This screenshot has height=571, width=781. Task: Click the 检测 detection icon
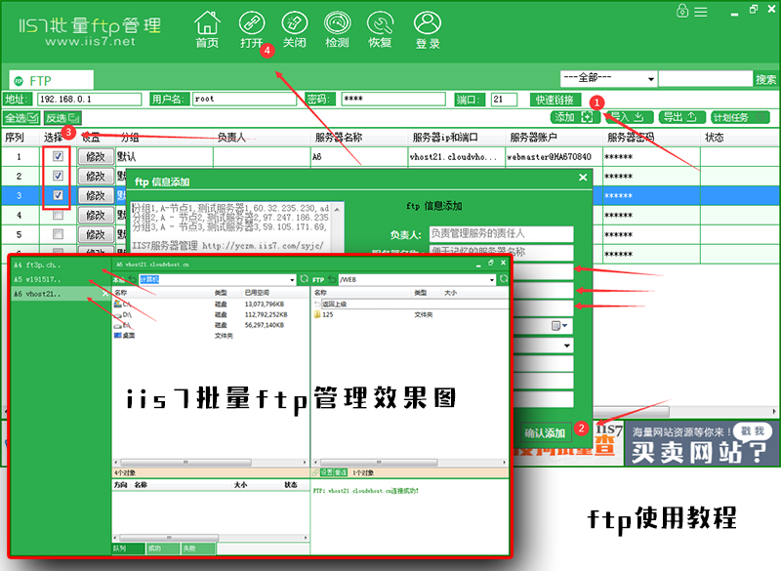(x=337, y=23)
